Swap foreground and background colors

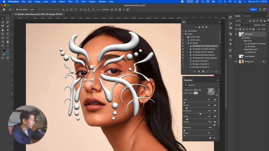click(8, 49)
